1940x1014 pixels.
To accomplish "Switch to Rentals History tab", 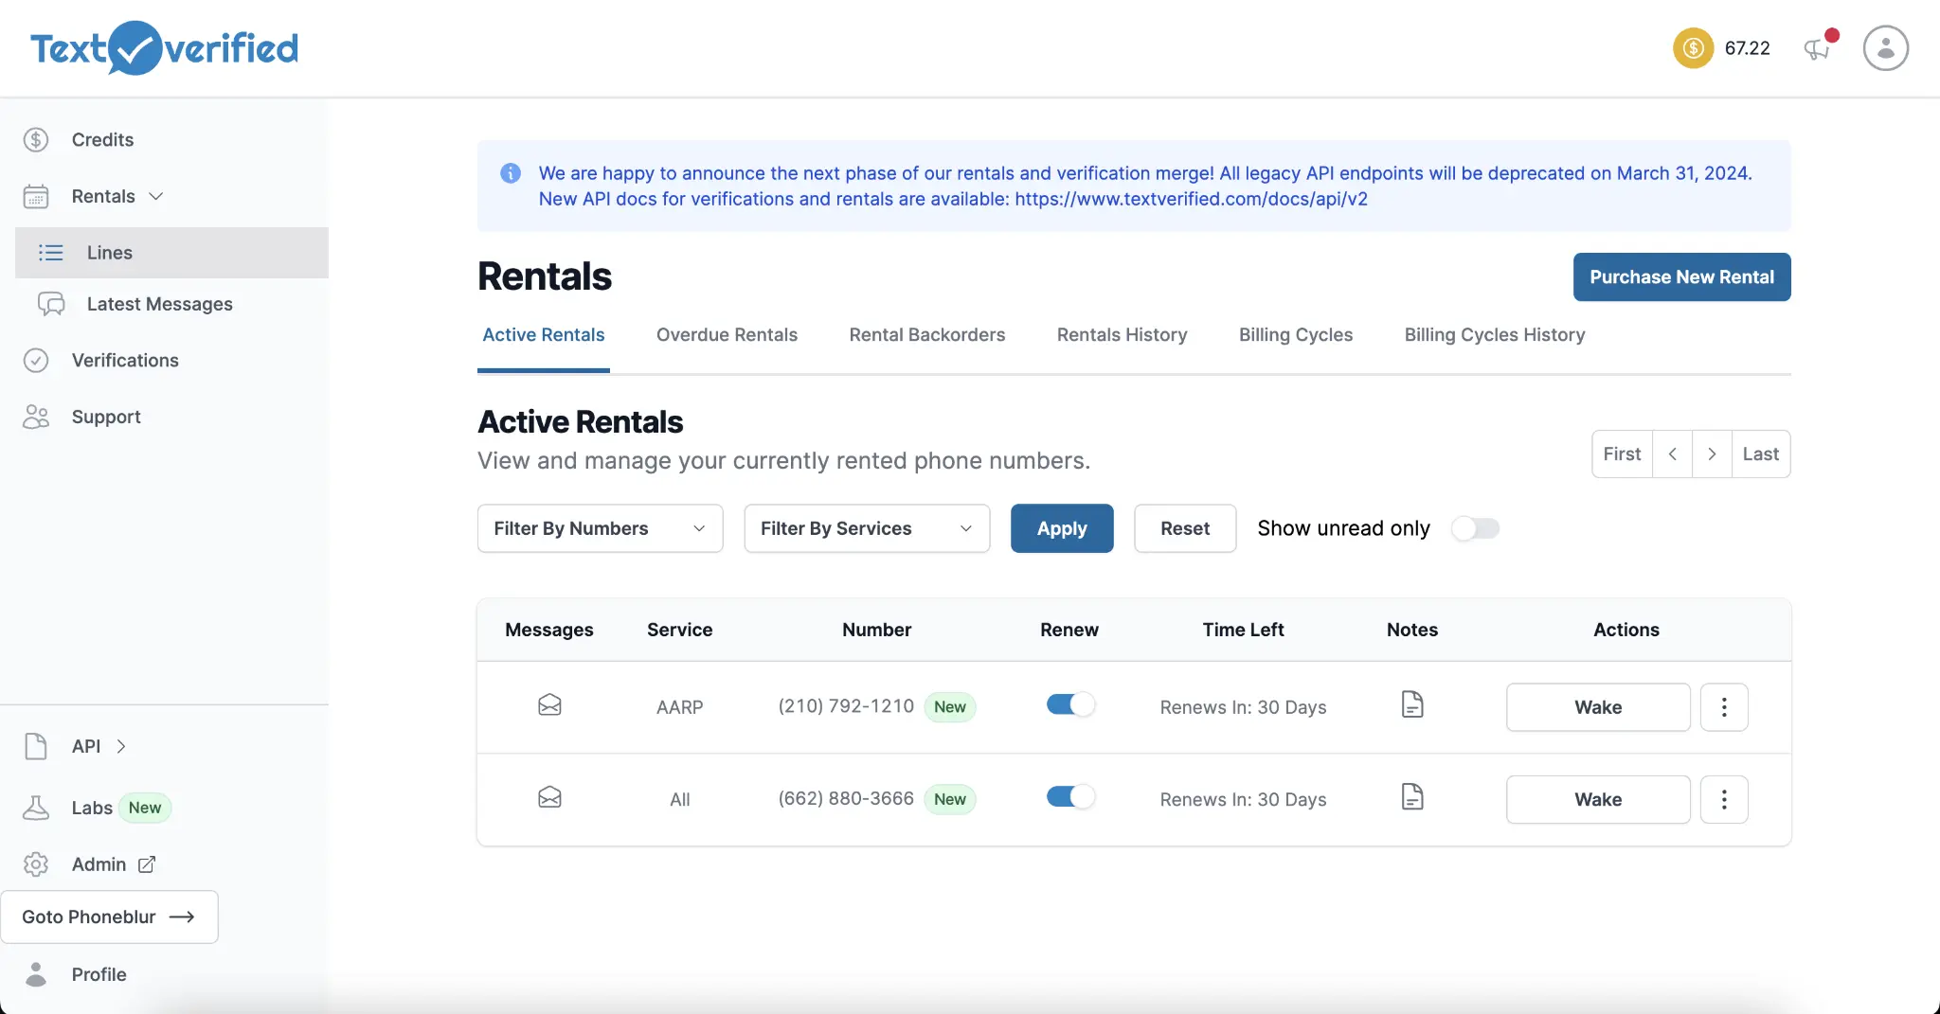I will click(1123, 335).
